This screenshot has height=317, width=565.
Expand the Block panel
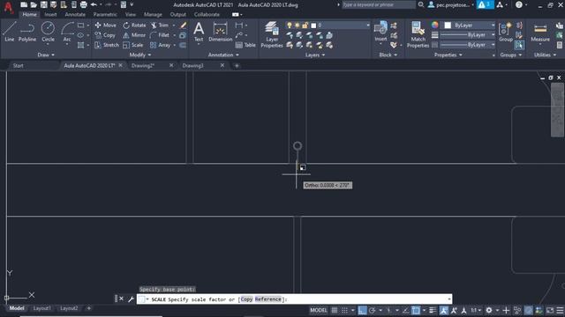(388, 55)
